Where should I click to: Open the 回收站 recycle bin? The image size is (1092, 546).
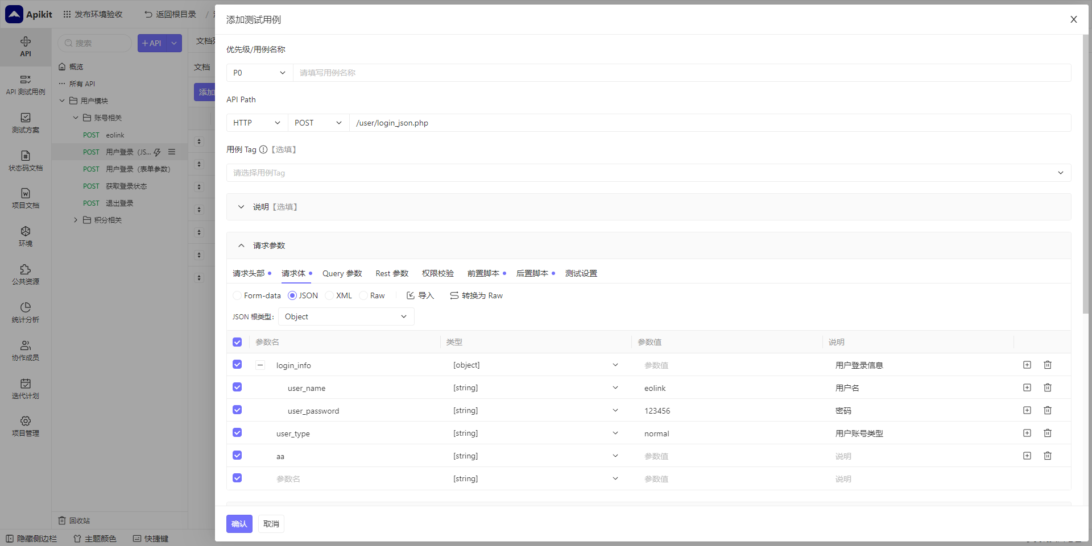point(75,520)
